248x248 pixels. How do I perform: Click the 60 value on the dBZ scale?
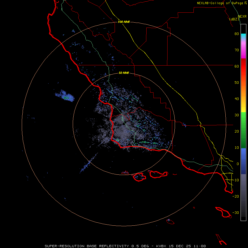tap(237, 66)
